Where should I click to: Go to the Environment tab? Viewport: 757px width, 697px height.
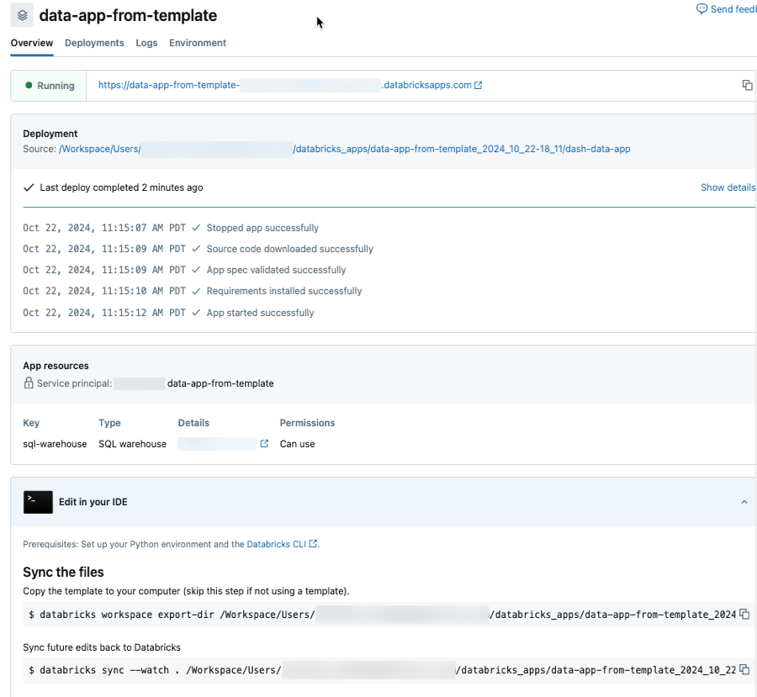click(x=198, y=43)
